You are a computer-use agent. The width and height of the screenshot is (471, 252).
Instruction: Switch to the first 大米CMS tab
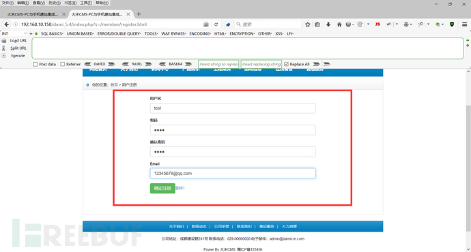[33, 14]
